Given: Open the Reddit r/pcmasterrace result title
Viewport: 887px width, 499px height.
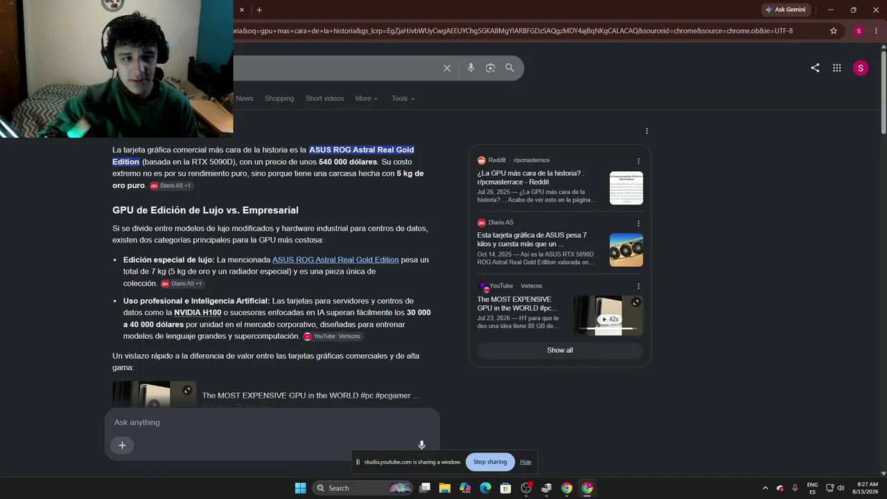Looking at the screenshot, I should click(531, 177).
